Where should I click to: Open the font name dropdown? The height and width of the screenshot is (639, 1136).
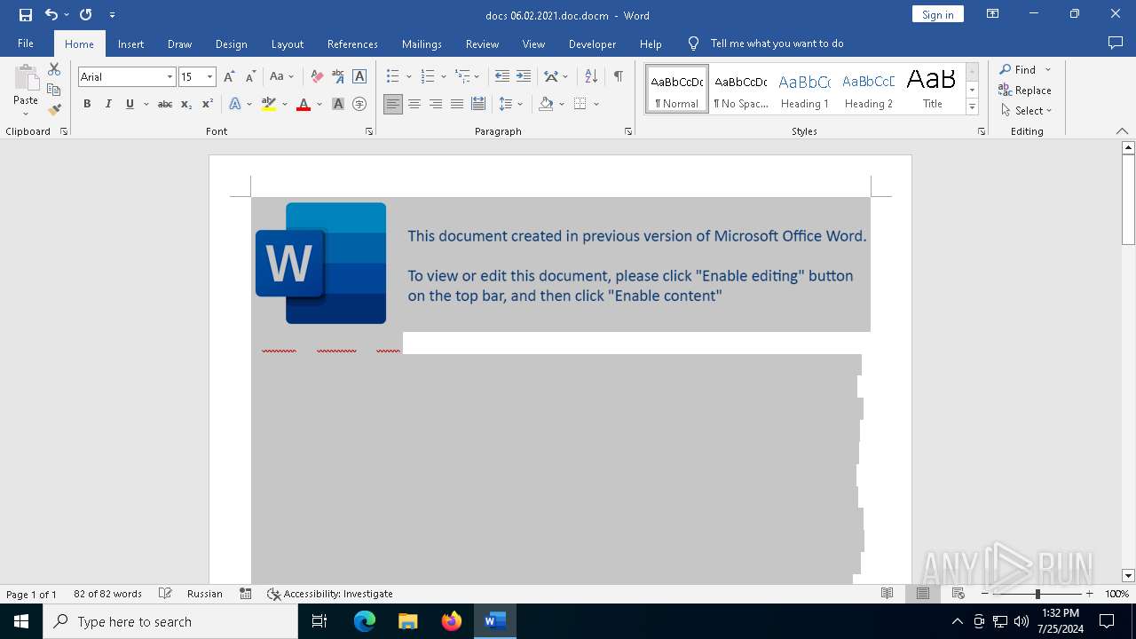click(x=170, y=77)
